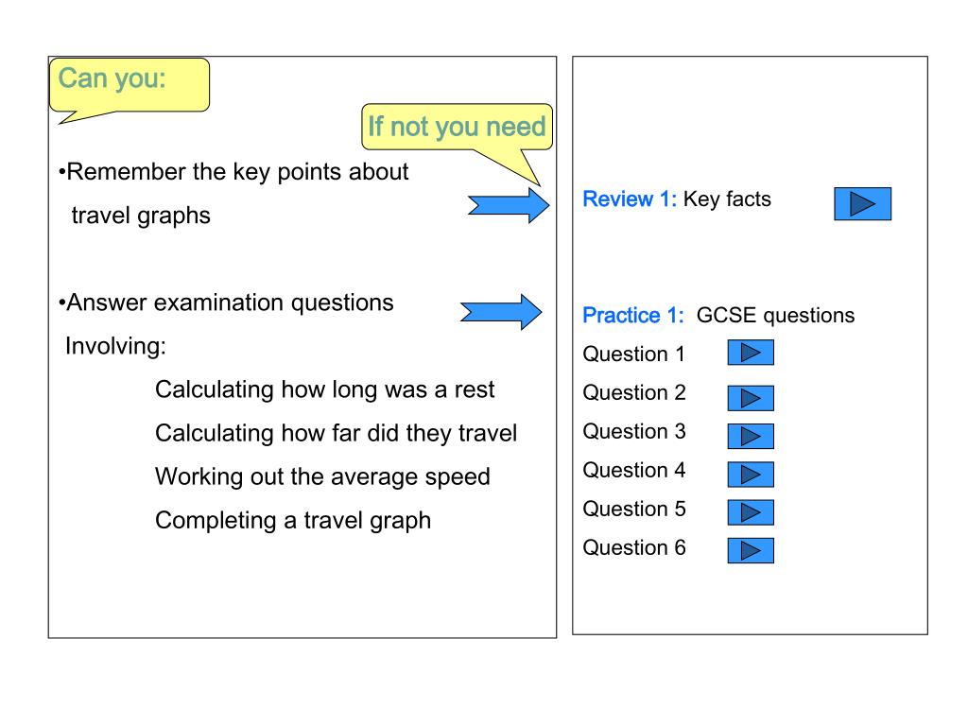968x726 pixels.
Task: Click 'Calculating how far did they travel' text
Action: pyautogui.click(x=336, y=433)
